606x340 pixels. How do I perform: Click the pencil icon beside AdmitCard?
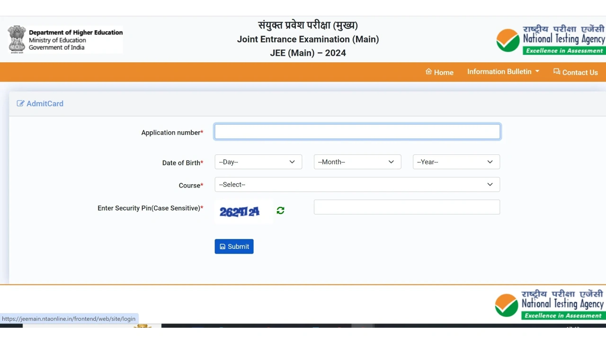21,103
